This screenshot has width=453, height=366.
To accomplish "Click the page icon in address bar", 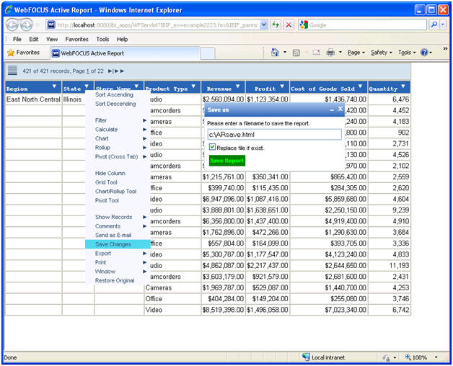I will point(51,24).
